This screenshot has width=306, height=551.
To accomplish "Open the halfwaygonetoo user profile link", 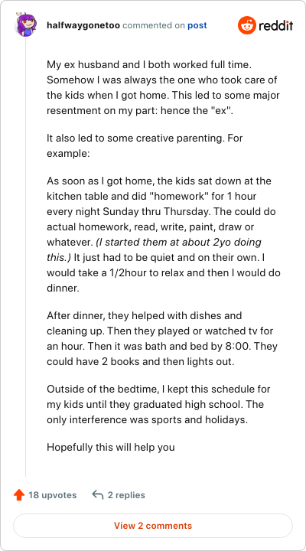I will (83, 26).
